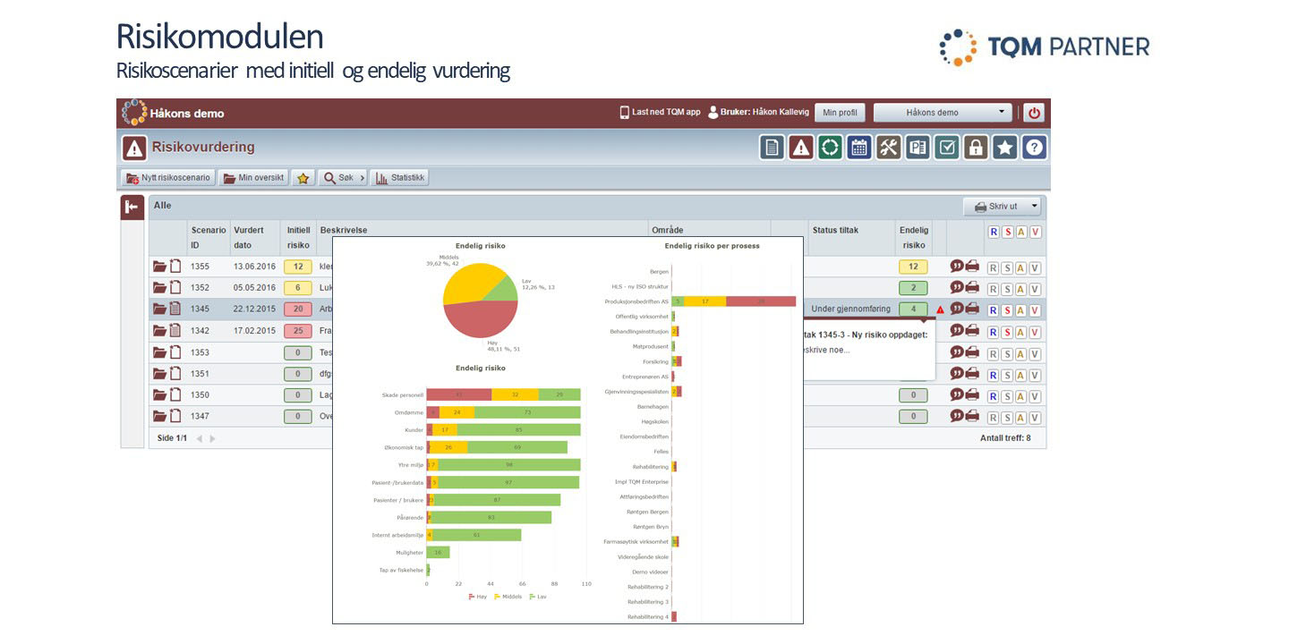
Task: Open the star favorites module icon in header
Action: pyautogui.click(x=1005, y=148)
